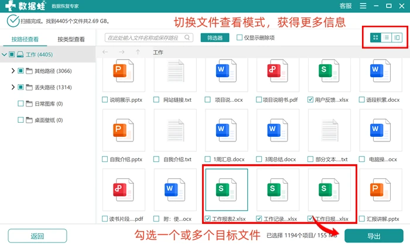Click the 筛选器 filter button
The width and height of the screenshot is (410, 249).
point(215,37)
